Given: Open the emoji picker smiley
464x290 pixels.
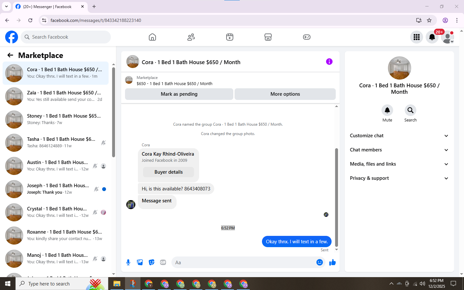Looking at the screenshot, I should (320, 262).
